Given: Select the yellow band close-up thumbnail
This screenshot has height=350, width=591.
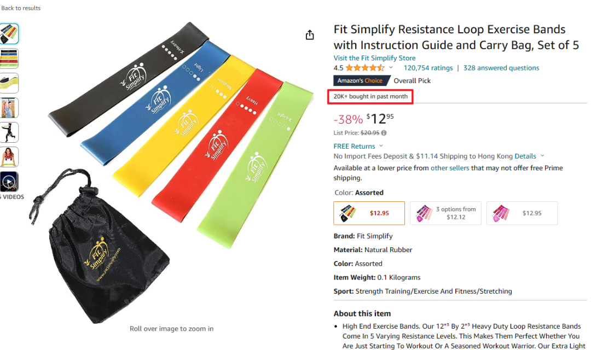Looking at the screenshot, I should pyautogui.click(x=9, y=83).
